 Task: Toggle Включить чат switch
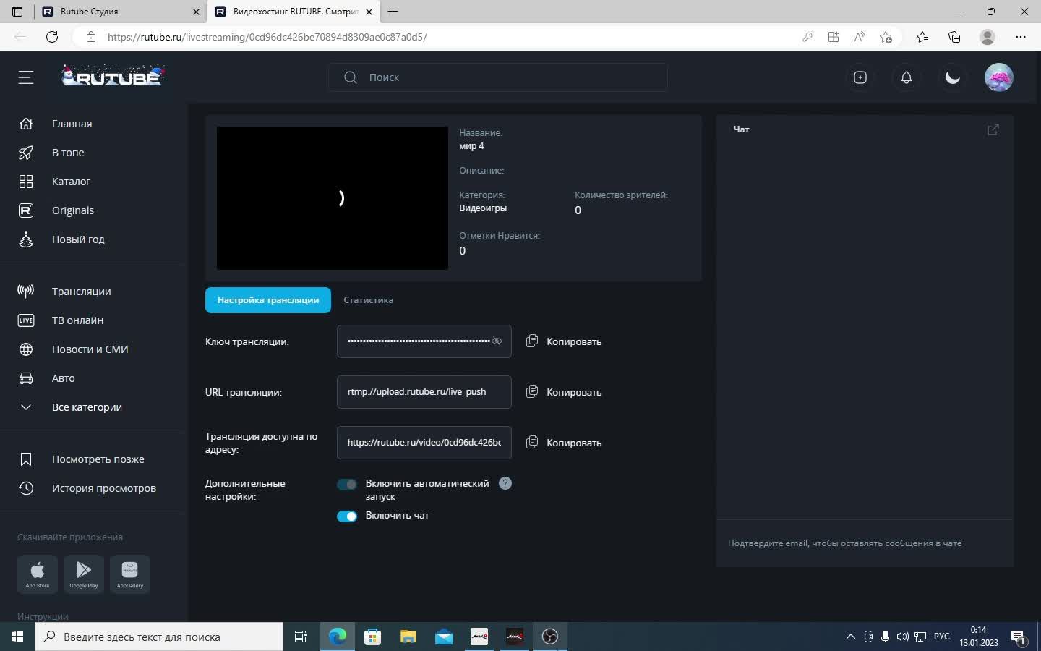coord(347,516)
